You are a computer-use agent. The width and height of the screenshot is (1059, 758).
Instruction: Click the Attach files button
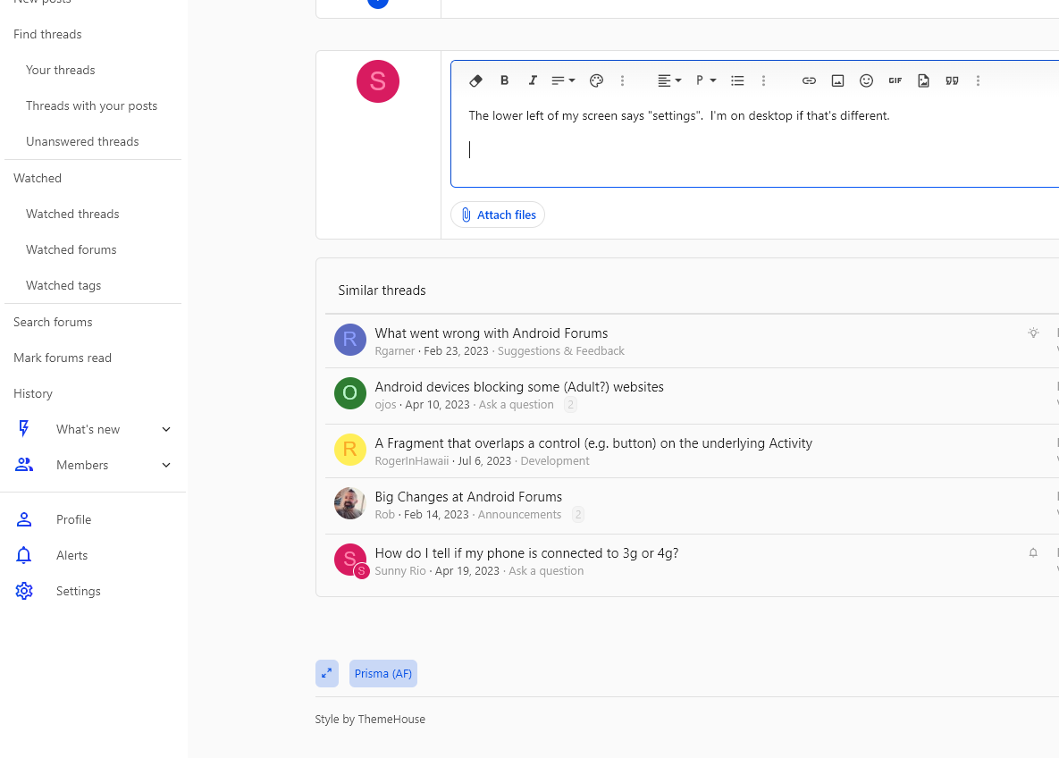point(498,215)
